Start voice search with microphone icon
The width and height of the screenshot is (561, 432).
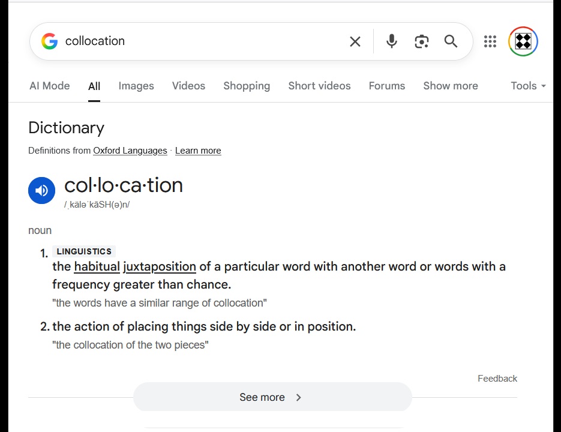tap(392, 41)
